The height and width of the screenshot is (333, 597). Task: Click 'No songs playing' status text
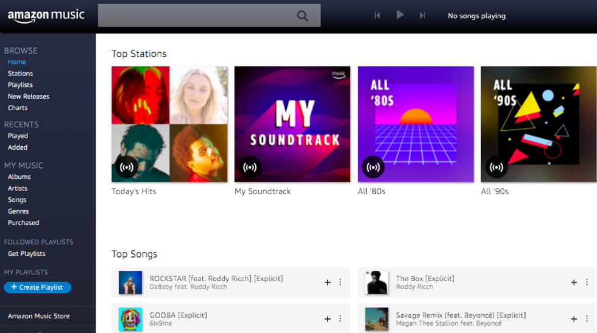click(476, 16)
